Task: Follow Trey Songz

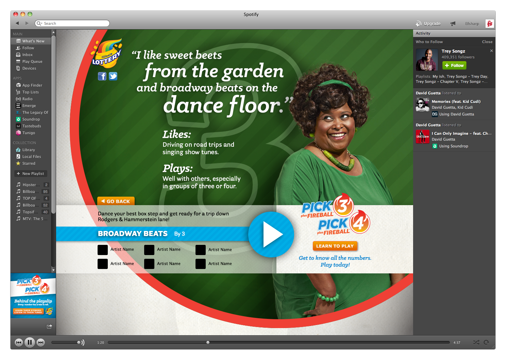Action: 454,66
